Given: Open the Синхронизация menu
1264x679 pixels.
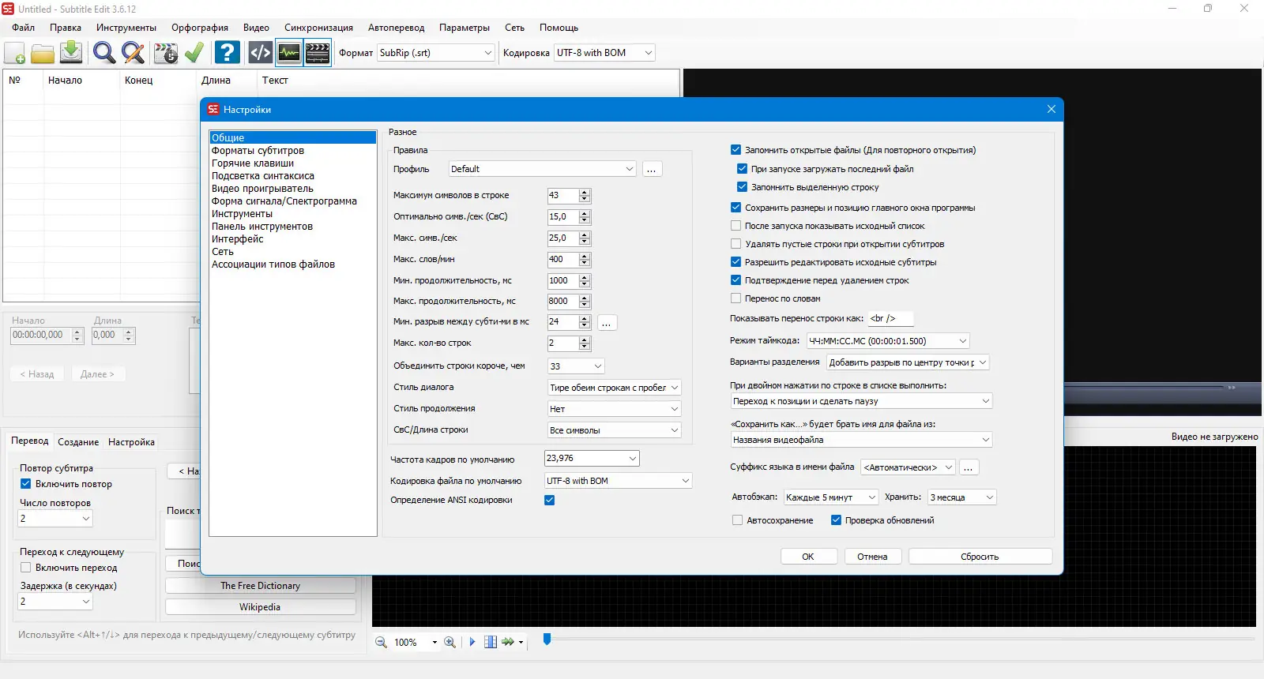Looking at the screenshot, I should pyautogui.click(x=318, y=28).
